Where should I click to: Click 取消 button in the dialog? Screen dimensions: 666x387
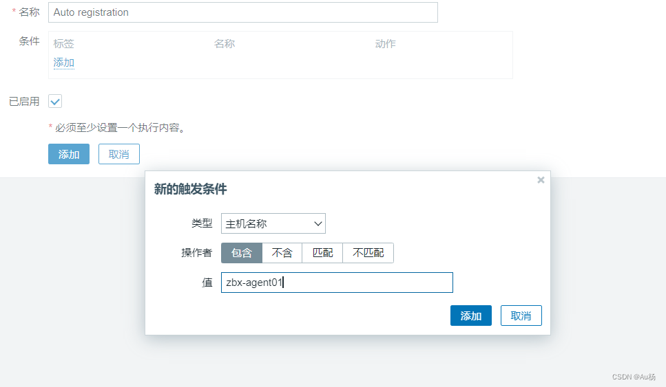tap(521, 316)
